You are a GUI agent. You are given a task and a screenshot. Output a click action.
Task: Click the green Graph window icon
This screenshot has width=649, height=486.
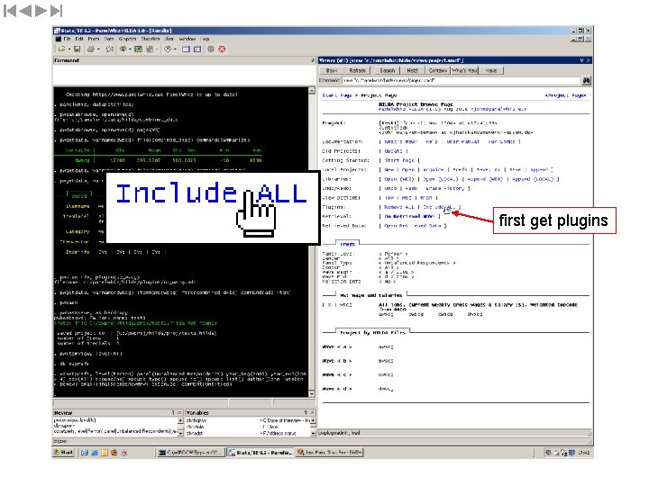[x=138, y=49]
